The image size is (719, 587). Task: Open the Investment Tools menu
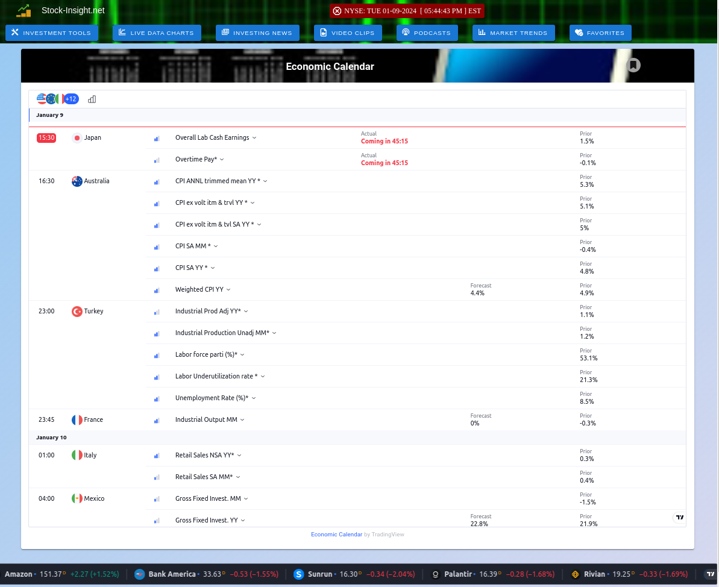(x=52, y=33)
